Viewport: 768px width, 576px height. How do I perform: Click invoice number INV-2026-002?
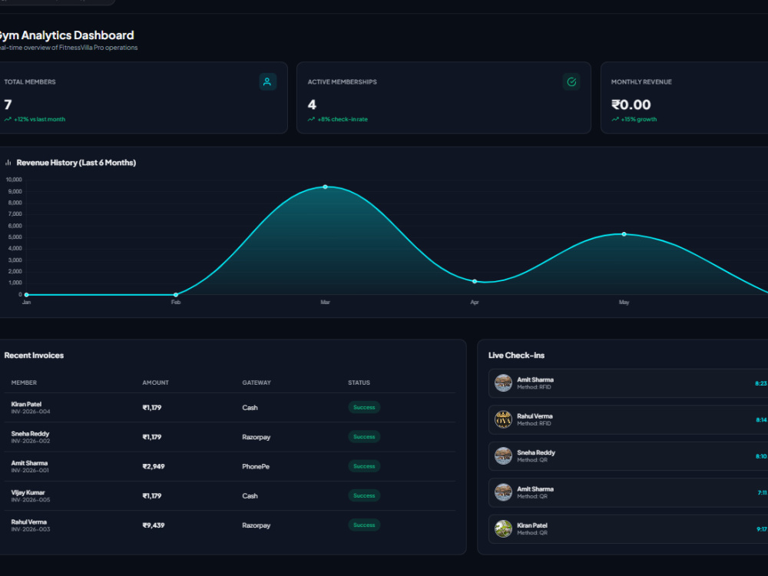31,441
